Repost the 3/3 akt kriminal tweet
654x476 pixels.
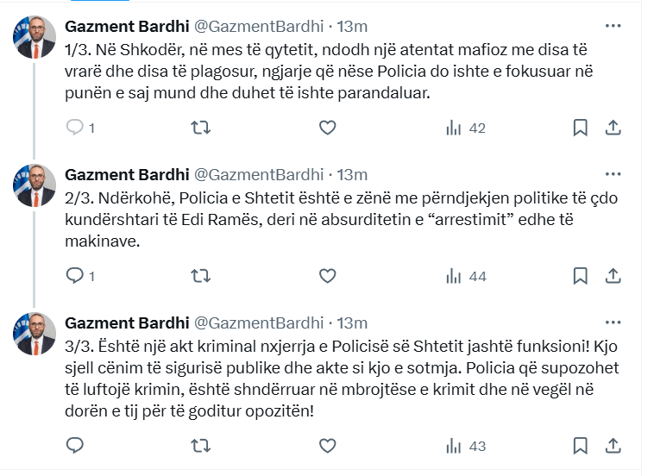click(x=200, y=446)
